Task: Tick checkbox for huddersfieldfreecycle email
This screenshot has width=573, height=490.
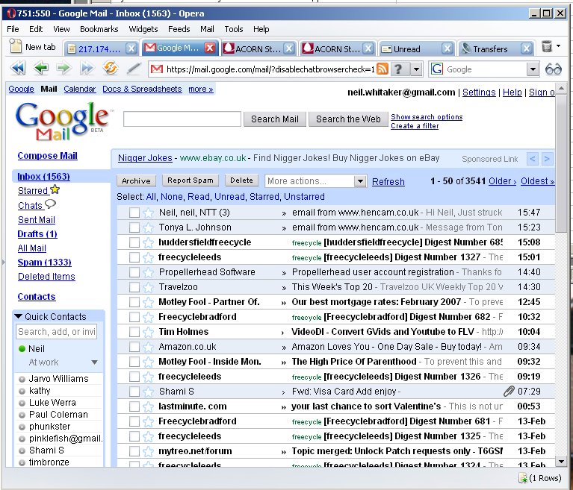Action: (x=134, y=242)
